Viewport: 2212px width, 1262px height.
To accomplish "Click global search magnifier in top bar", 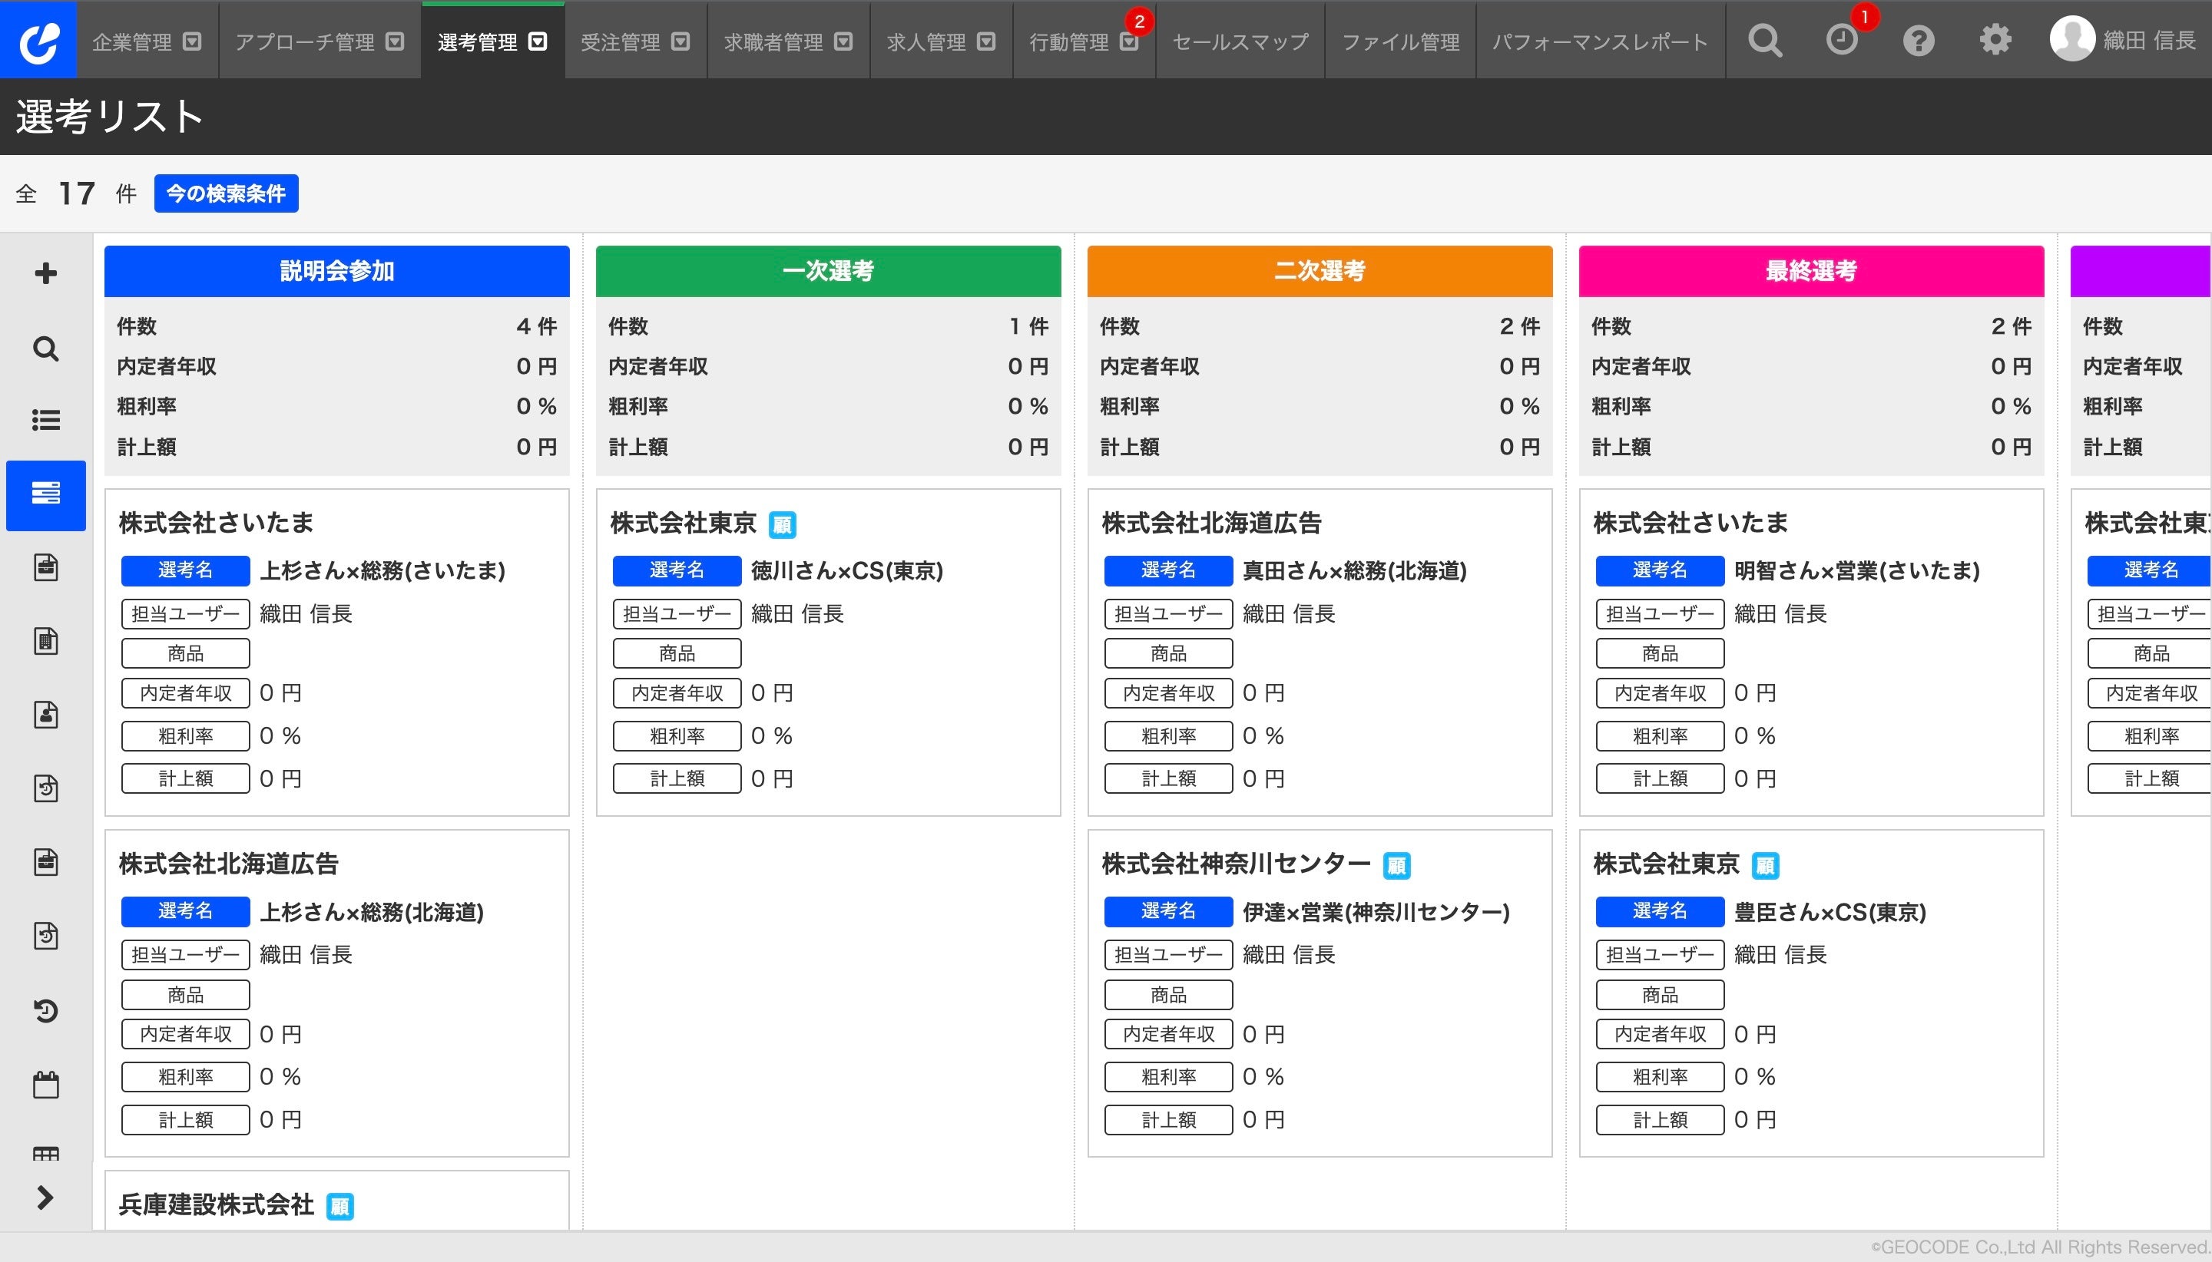I will [x=1764, y=40].
